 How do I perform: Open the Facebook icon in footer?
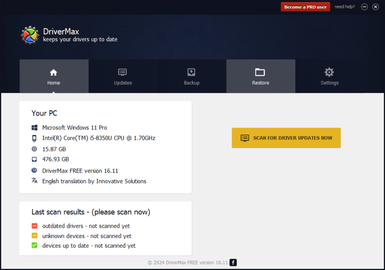click(233, 262)
